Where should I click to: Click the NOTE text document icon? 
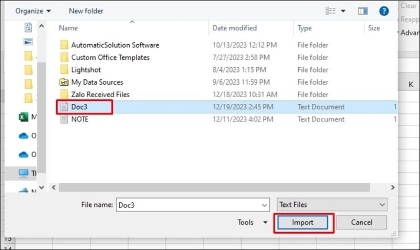[64, 119]
